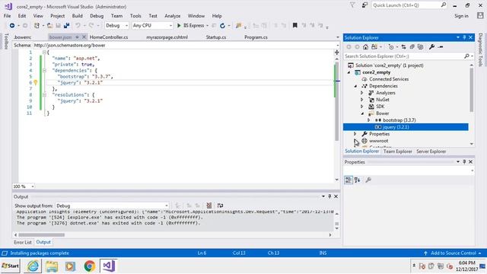Image resolution: width=487 pixels, height=274 pixels.
Task: Toggle auto hide pin on Solution Explorer
Action: [x=464, y=37]
